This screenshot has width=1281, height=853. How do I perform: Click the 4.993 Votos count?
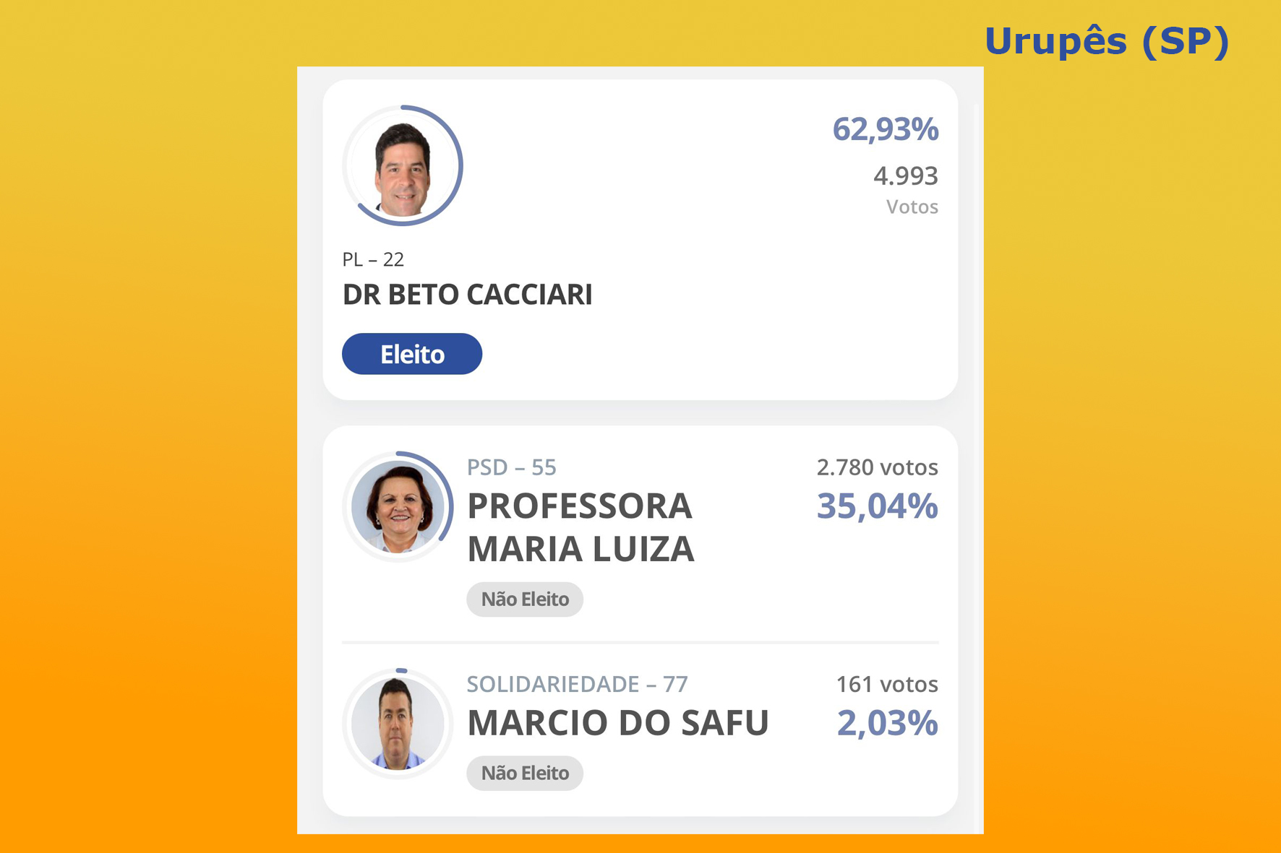pos(906,191)
